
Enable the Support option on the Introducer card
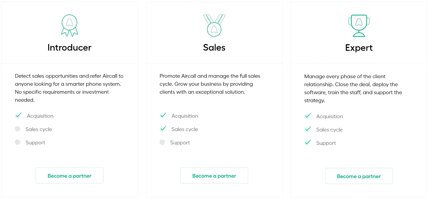pyautogui.click(x=18, y=142)
